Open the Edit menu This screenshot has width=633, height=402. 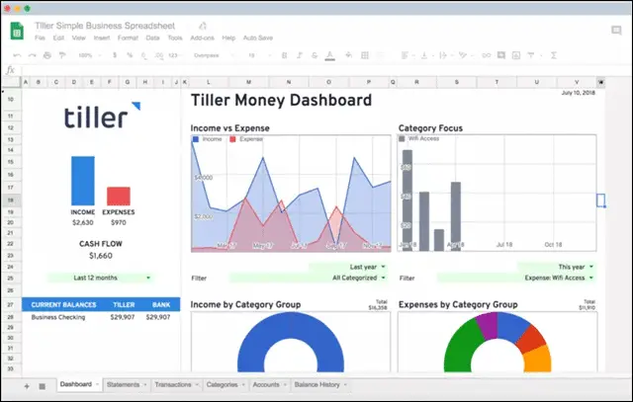(x=58, y=38)
